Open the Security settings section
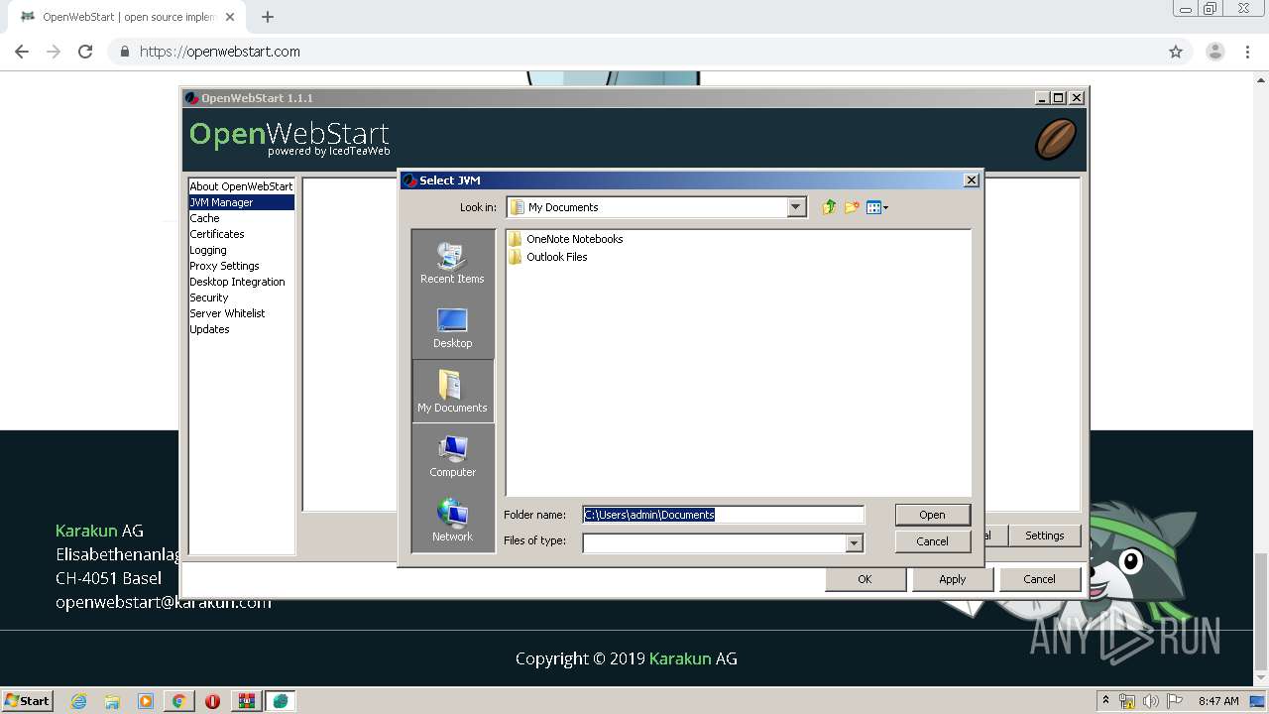Screen dimensions: 1269x714 [241, 297]
